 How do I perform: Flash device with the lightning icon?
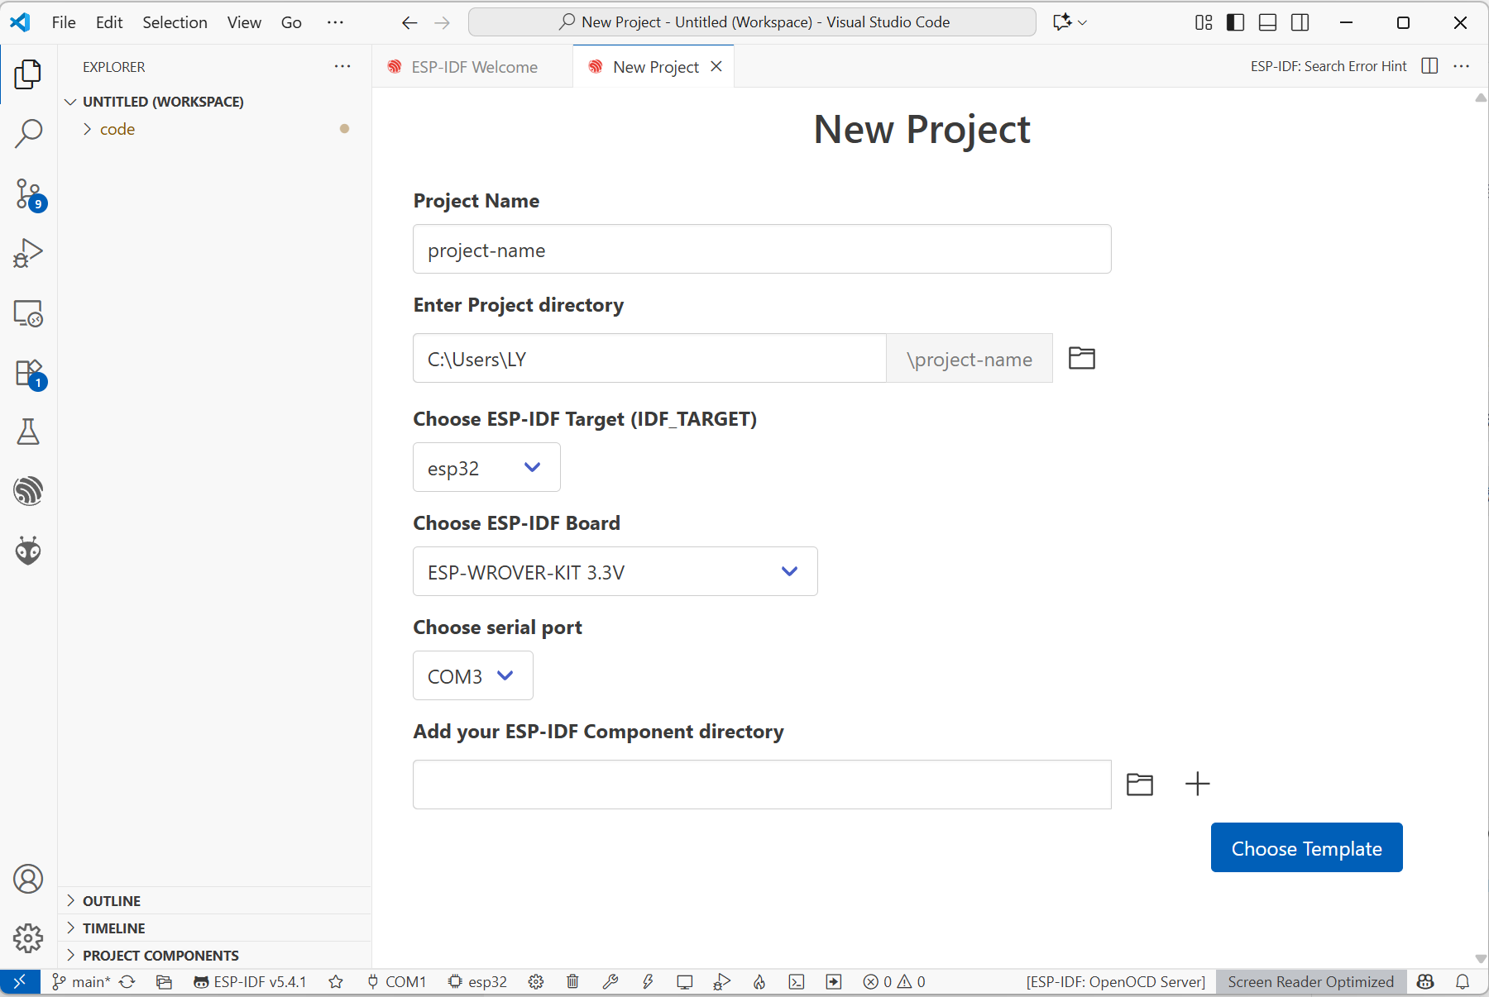[x=648, y=981]
